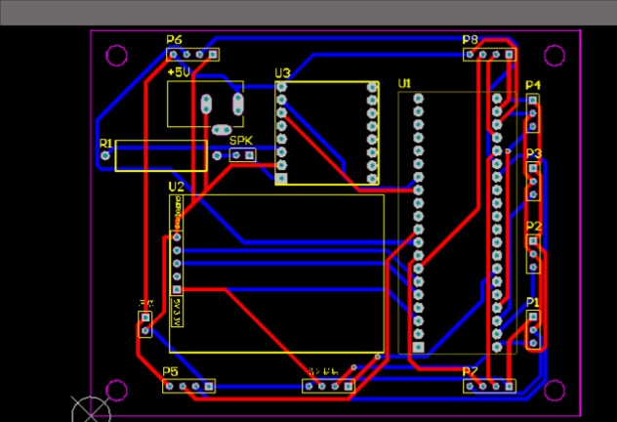617x422 pixels.
Task: Select the square pin-1 pad of U1
Action: (418, 347)
